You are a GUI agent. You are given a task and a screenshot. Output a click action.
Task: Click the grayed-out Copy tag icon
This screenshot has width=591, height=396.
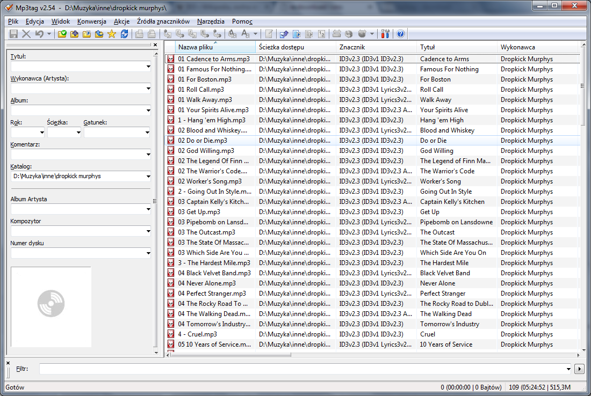[x=139, y=34]
